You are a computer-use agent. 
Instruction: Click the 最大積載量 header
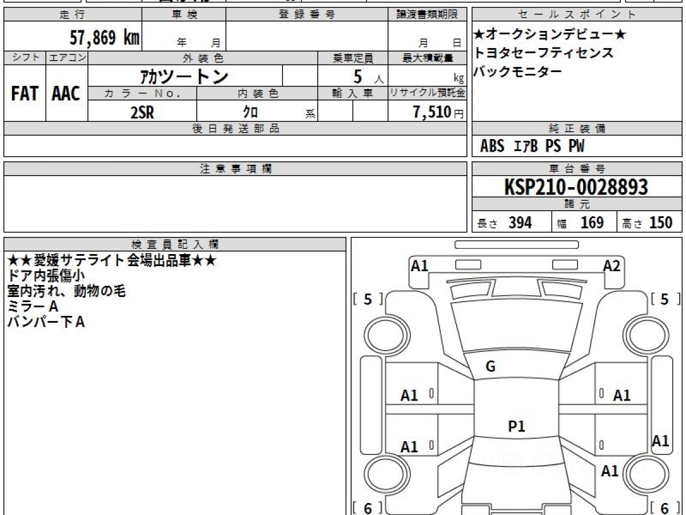[x=428, y=58]
